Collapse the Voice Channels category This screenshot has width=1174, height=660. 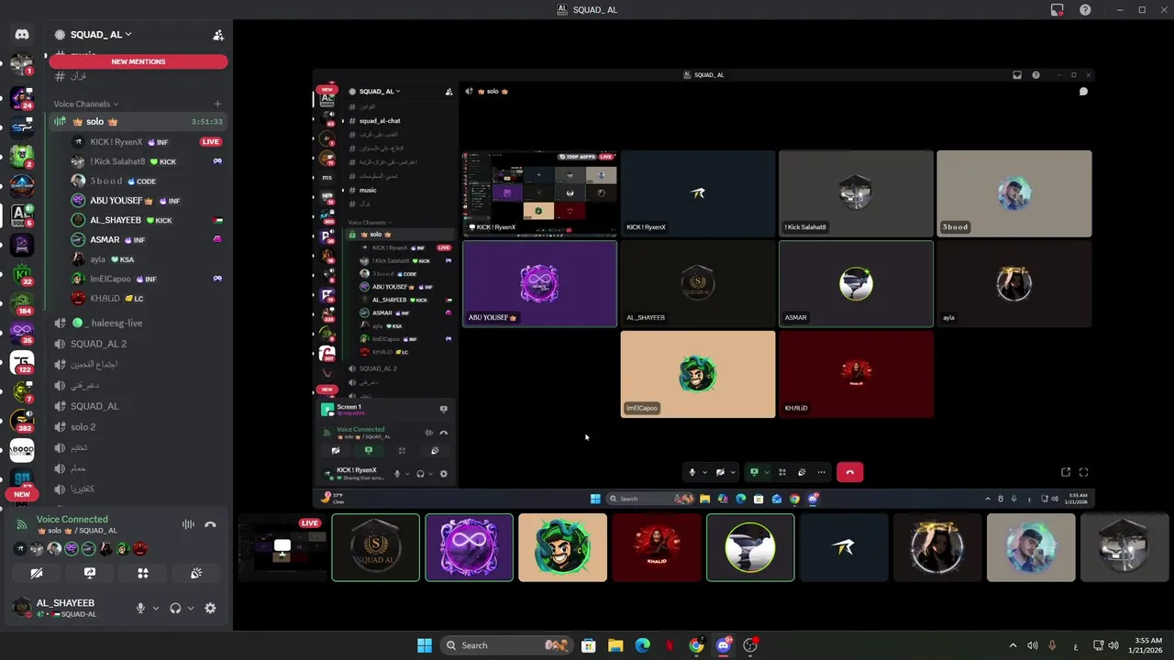coord(86,104)
